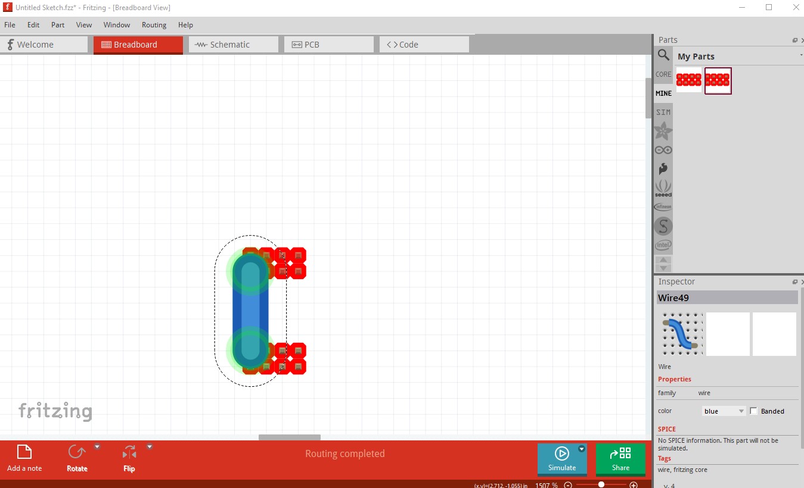
Task: Click the zoom out minus icon
Action: click(x=568, y=485)
